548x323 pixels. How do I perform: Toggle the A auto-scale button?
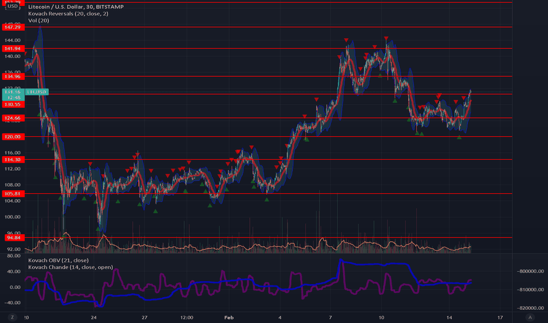(530, 317)
